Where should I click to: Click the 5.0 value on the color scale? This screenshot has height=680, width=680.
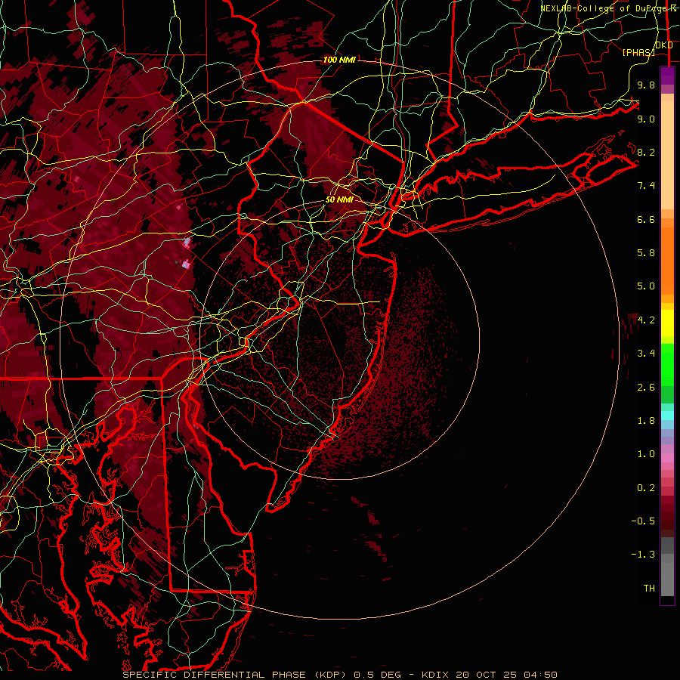pos(646,286)
